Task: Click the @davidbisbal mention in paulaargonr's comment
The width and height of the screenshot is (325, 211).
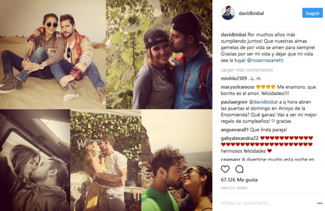Action: (263, 102)
